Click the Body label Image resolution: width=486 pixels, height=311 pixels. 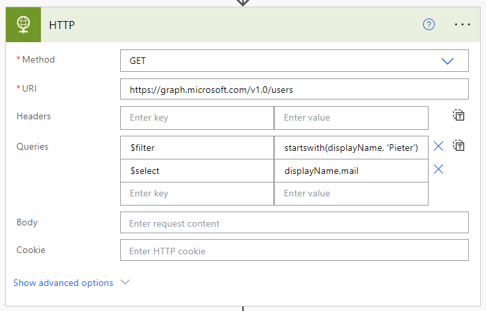[x=27, y=222]
